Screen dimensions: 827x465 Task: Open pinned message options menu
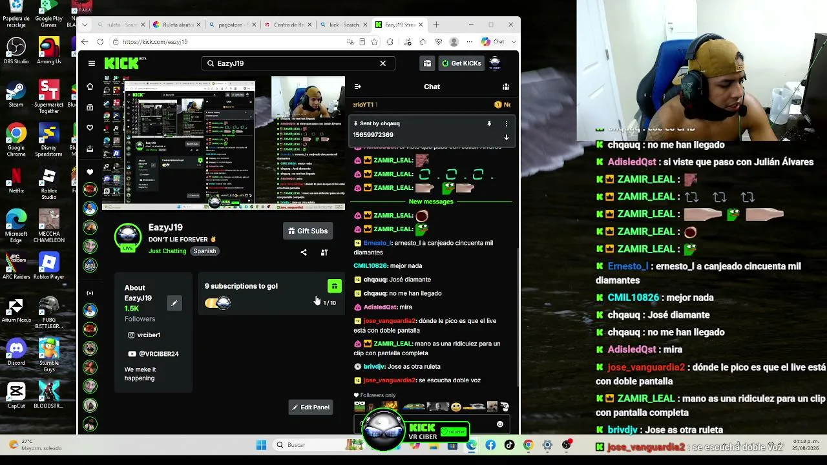click(x=506, y=123)
